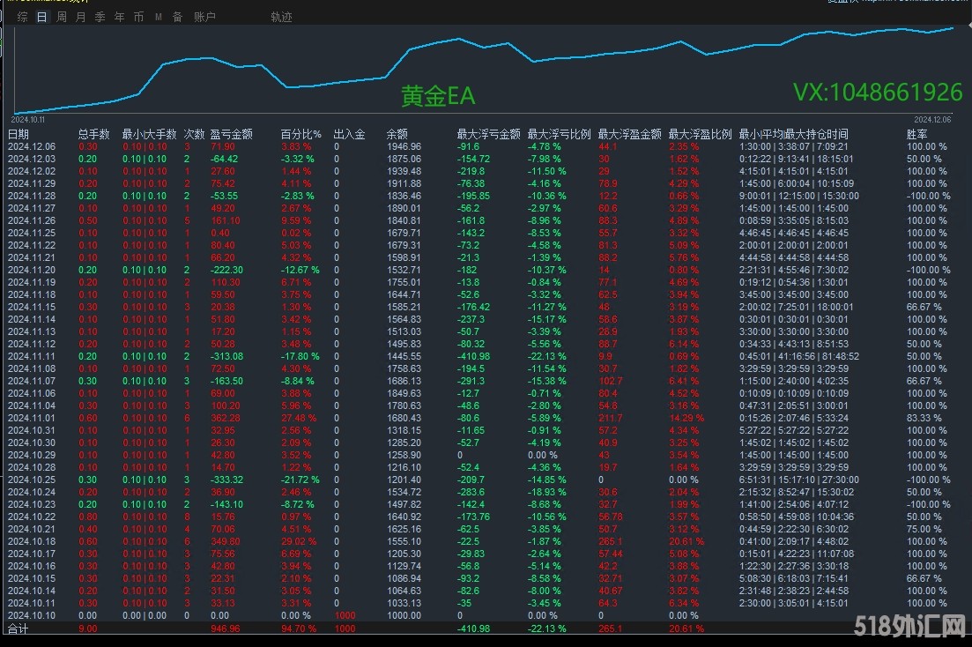
Task: Select the 综 summary tab
Action: (x=23, y=17)
